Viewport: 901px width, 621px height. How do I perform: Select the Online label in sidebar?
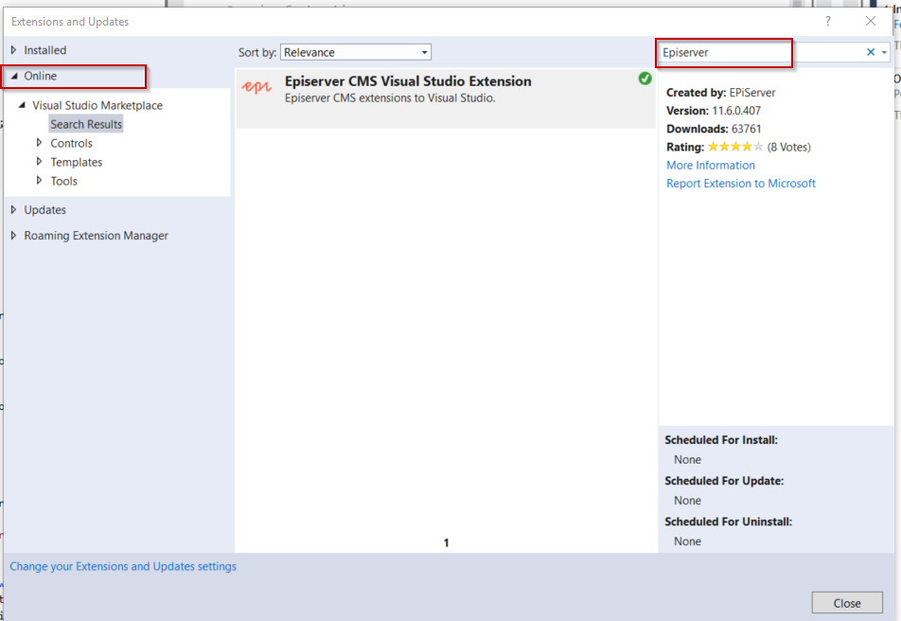[x=40, y=76]
